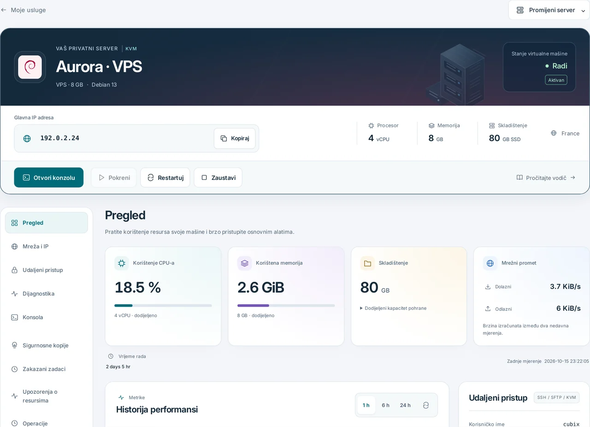Image resolution: width=590 pixels, height=427 pixels.
Task: Open the Dijagnostika section
Action: [x=47, y=294]
